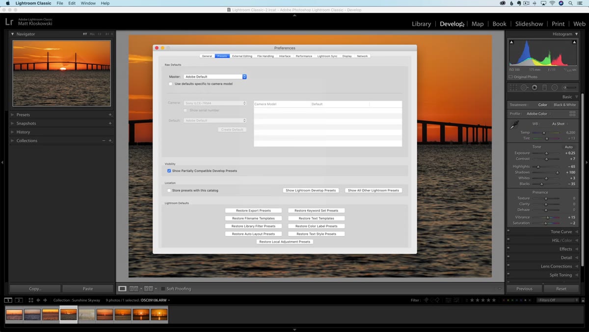589x332 pixels.
Task: Click Restore Local Adjustment Presets button
Action: pos(285,242)
